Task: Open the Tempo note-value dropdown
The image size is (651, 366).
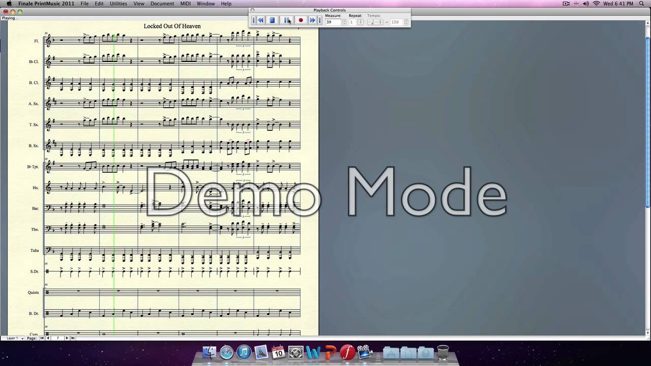Action: click(x=375, y=22)
